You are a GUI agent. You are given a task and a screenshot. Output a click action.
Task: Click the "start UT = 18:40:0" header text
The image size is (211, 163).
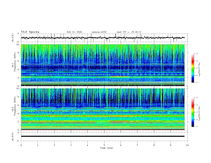point(129,32)
